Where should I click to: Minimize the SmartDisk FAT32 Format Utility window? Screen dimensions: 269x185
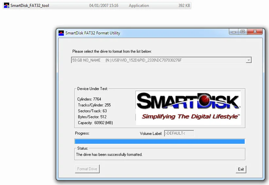click(234, 32)
